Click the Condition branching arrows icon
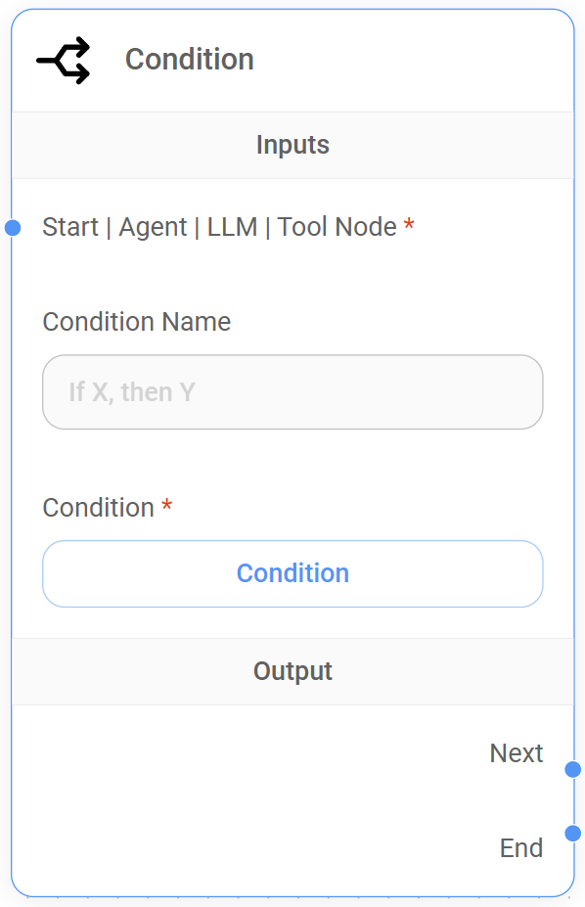This screenshot has height=907, width=585. click(x=64, y=60)
